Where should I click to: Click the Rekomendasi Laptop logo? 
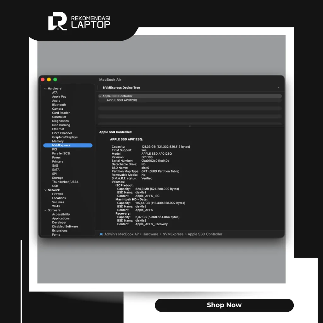(x=79, y=21)
